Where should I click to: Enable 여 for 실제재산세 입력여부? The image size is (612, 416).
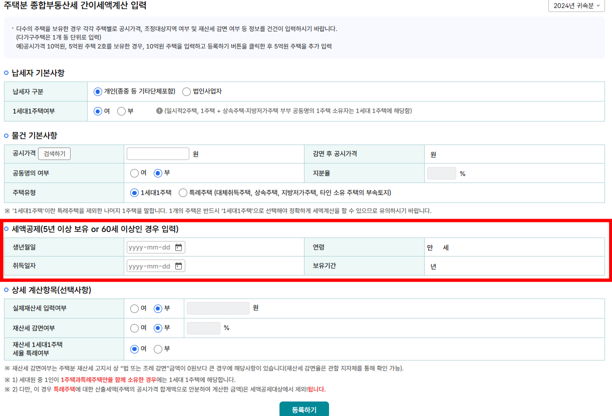pos(134,308)
